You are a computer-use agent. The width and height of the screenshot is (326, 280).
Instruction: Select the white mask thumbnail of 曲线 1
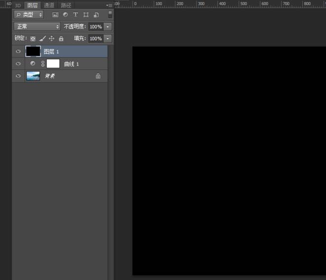click(x=53, y=64)
